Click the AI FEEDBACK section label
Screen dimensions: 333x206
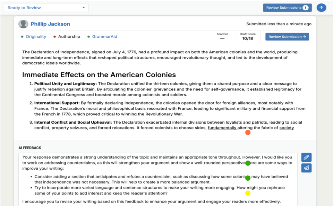pyautogui.click(x=30, y=148)
